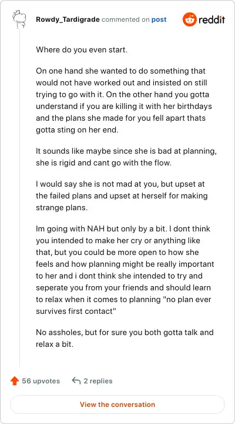
Task: Click the word "seperate" in the comment
Action: tap(52, 287)
